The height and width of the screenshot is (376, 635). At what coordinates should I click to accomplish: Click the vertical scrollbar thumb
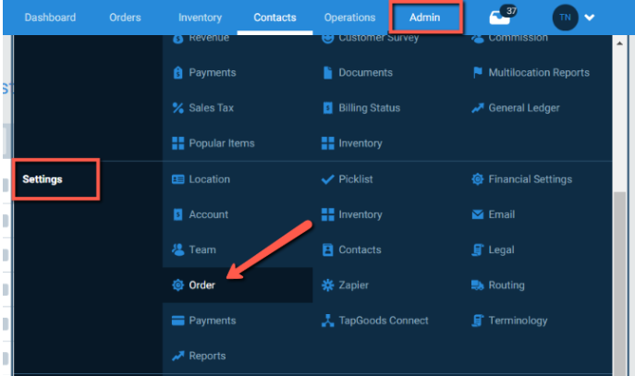click(619, 284)
